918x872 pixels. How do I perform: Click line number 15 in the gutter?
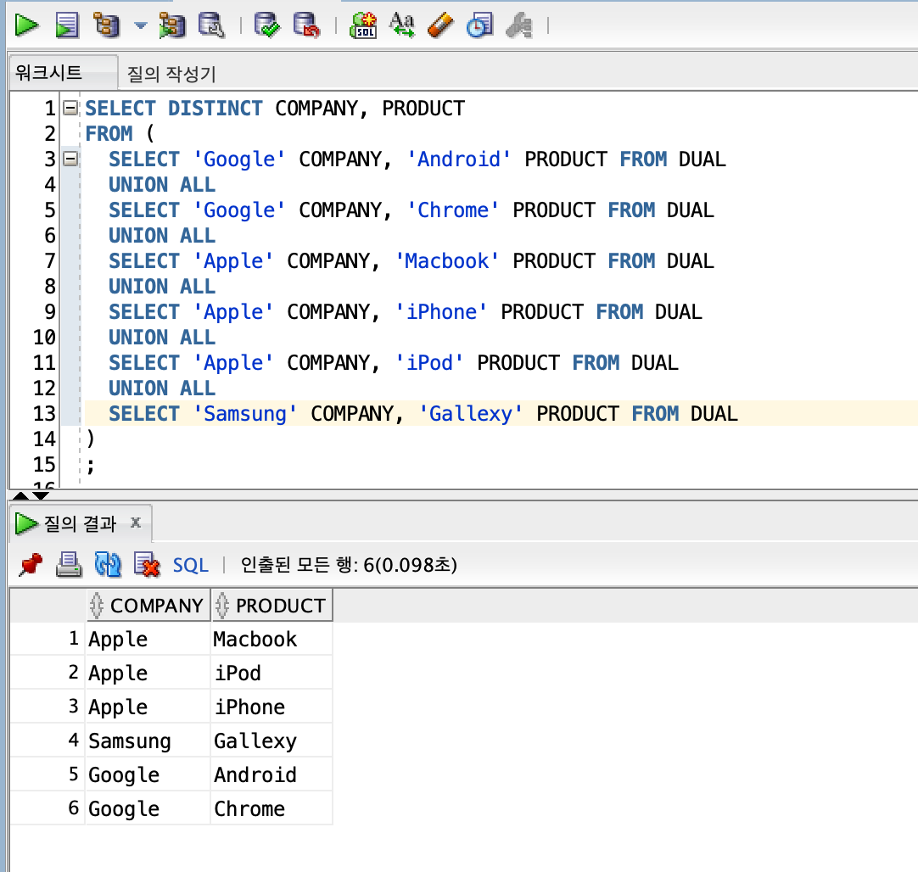click(x=44, y=465)
